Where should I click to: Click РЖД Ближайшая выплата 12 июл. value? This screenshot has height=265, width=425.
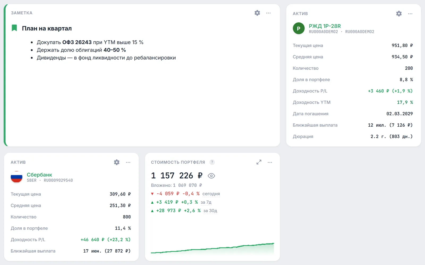pyautogui.click(x=390, y=125)
